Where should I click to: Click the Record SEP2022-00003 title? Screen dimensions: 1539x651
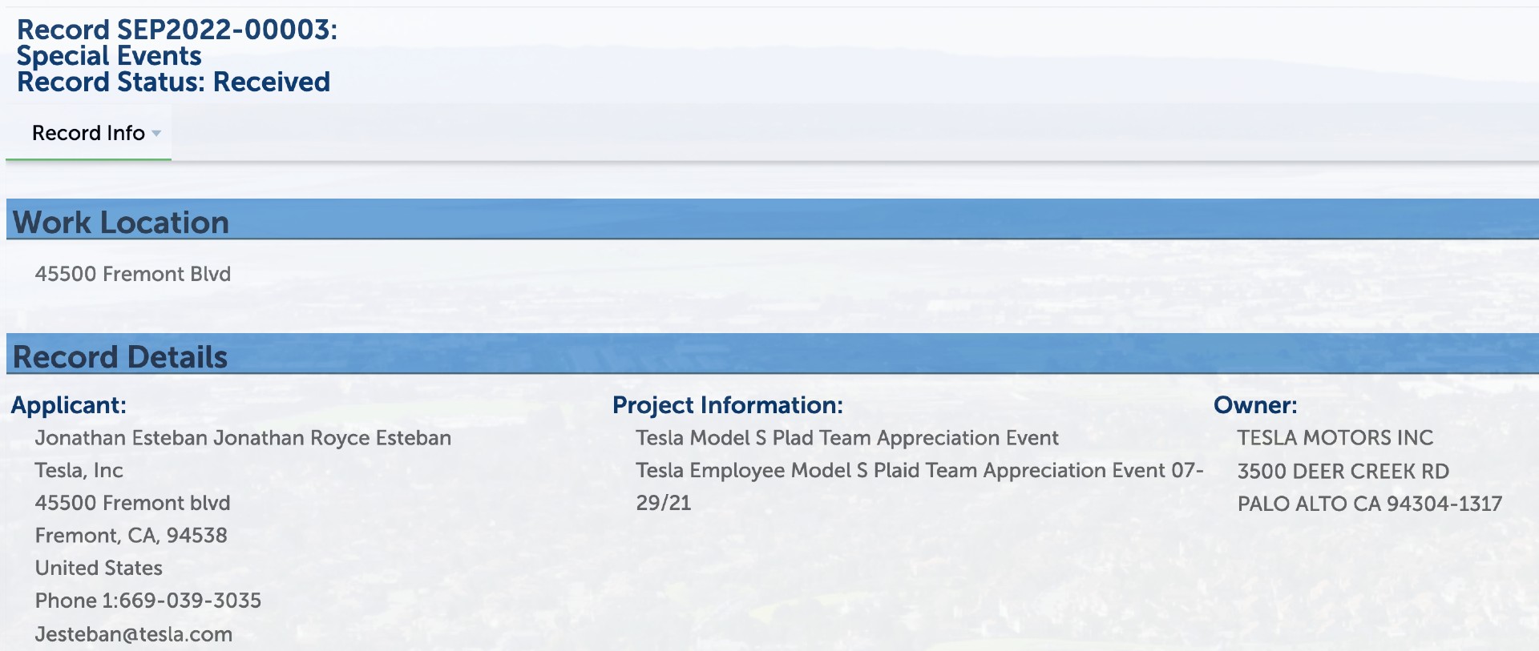[x=177, y=30]
